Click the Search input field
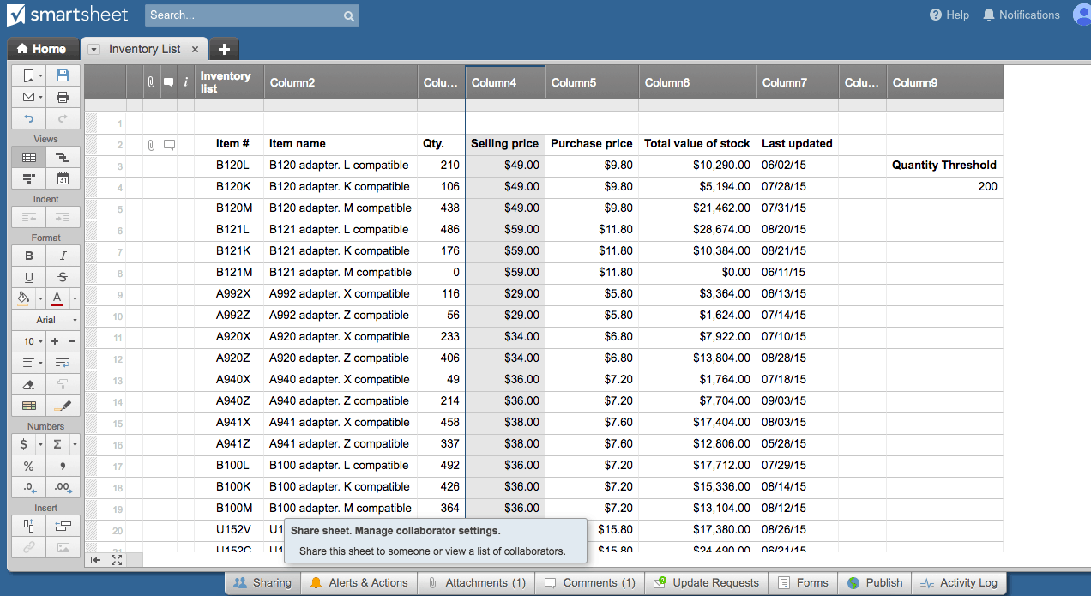Viewport: 1091px width, 596px height. 244,15
